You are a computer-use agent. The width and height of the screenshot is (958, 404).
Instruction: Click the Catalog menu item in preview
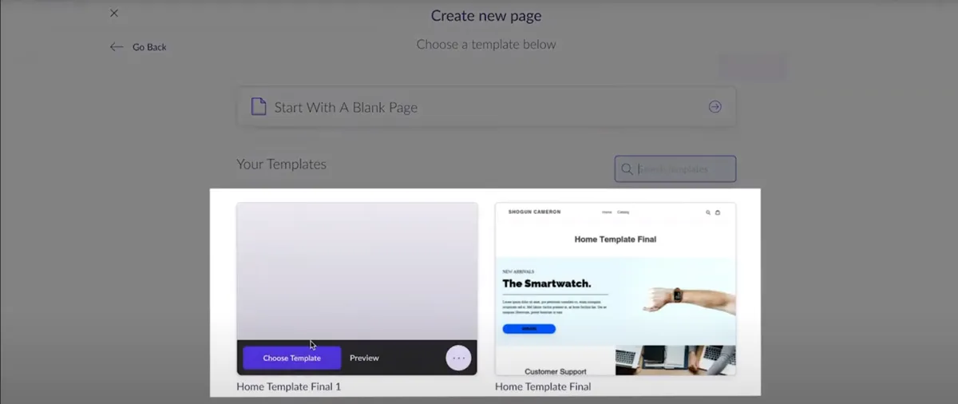click(623, 212)
